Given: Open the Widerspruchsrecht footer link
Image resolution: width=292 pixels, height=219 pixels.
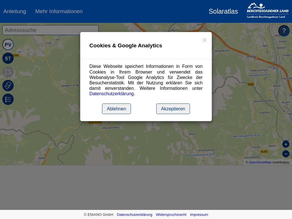Looking at the screenshot, I should 171,214.
